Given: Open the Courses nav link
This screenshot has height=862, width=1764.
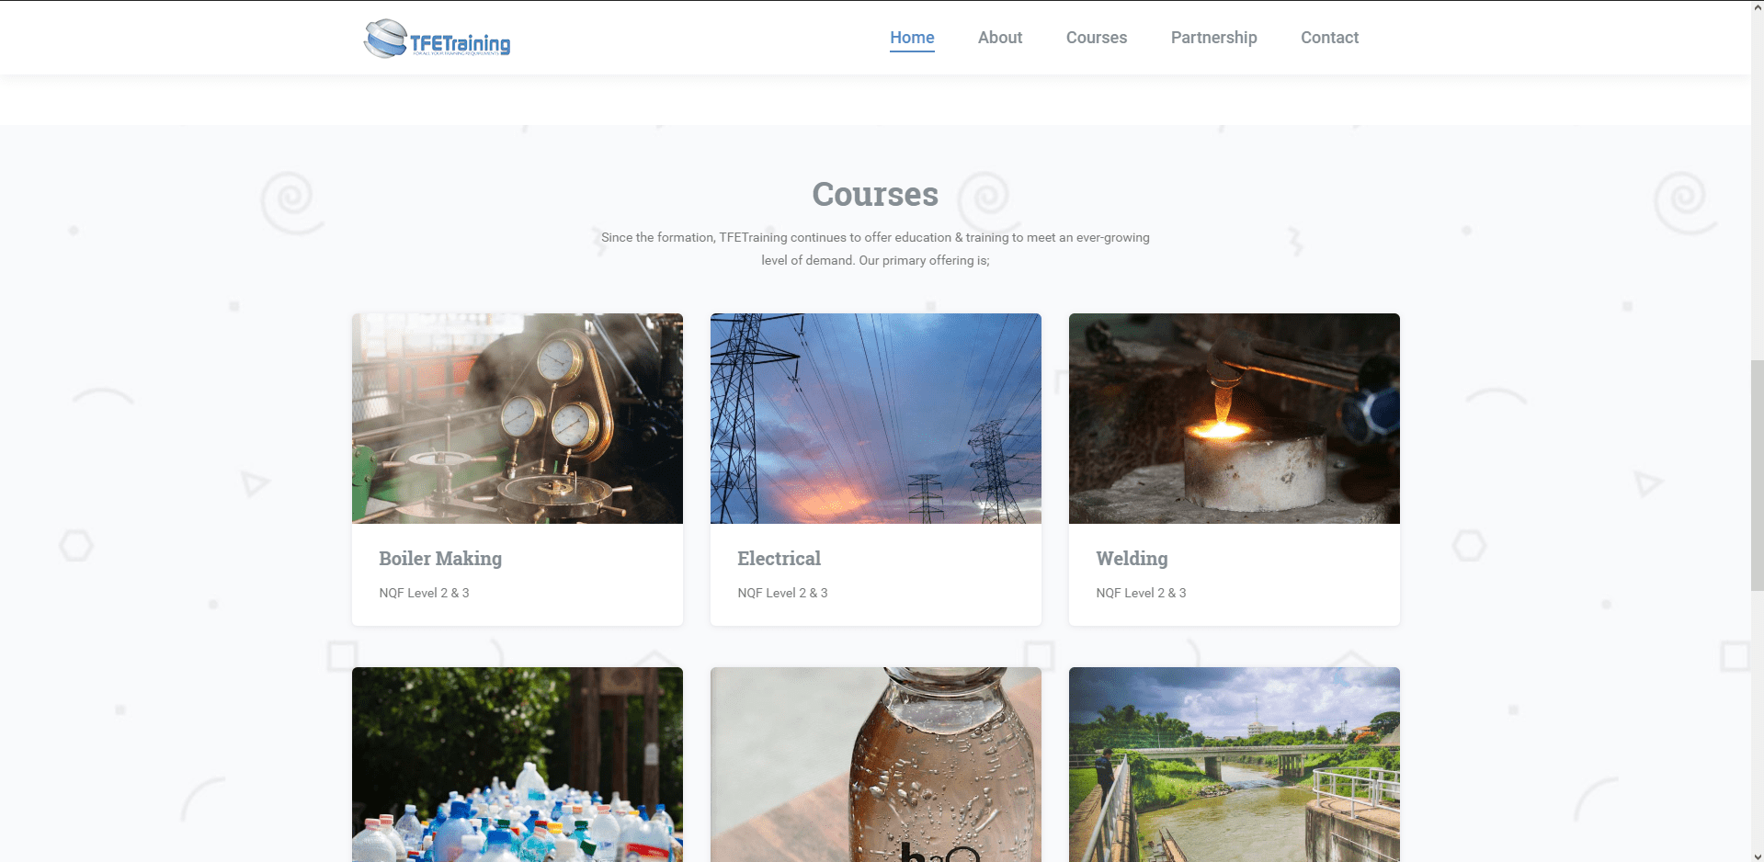Looking at the screenshot, I should (1097, 38).
